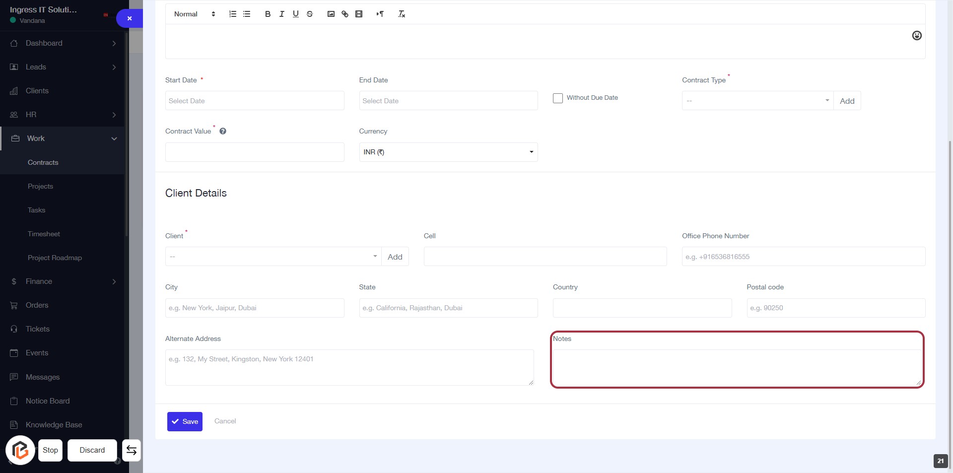The height and width of the screenshot is (473, 953).
Task: Go to Timesheet in sidebar
Action: [x=44, y=234]
